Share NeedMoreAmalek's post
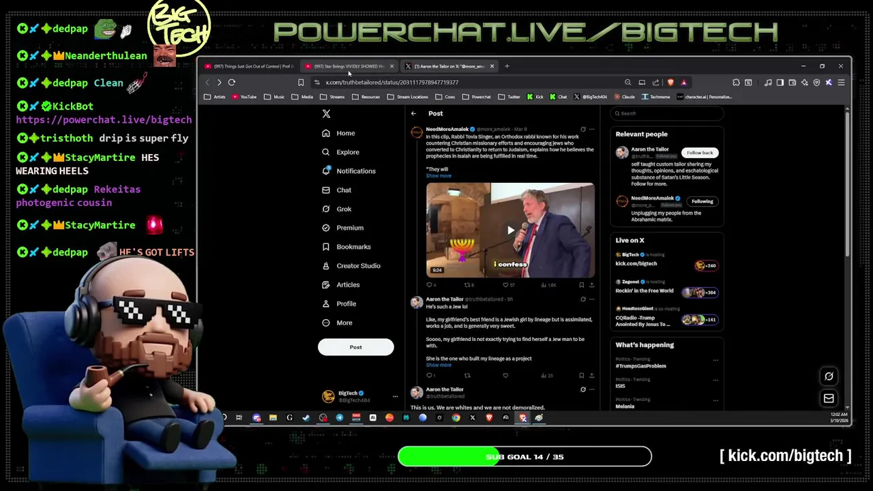The image size is (873, 491). pyautogui.click(x=591, y=285)
